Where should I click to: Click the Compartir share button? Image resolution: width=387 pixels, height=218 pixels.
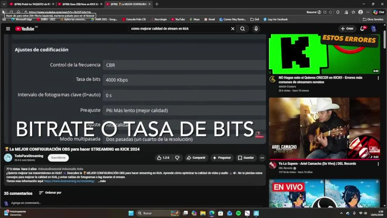[x=196, y=158]
